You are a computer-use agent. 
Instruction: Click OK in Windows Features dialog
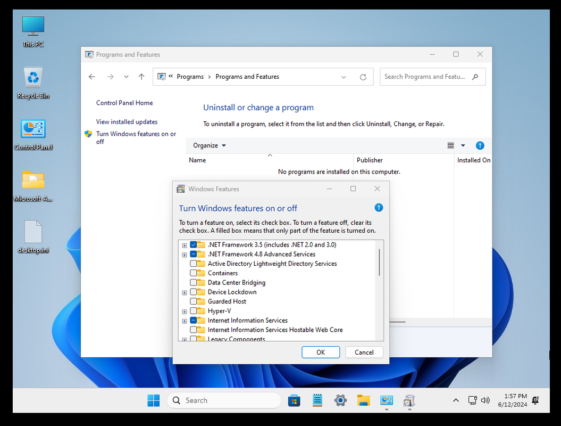(x=321, y=352)
